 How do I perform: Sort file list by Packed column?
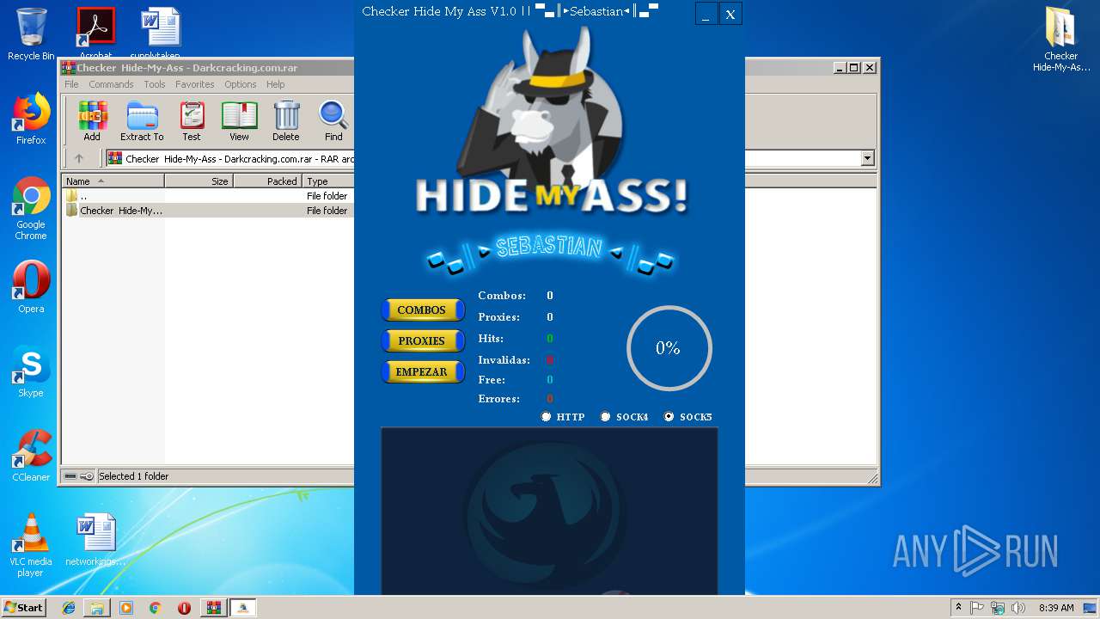click(x=267, y=181)
